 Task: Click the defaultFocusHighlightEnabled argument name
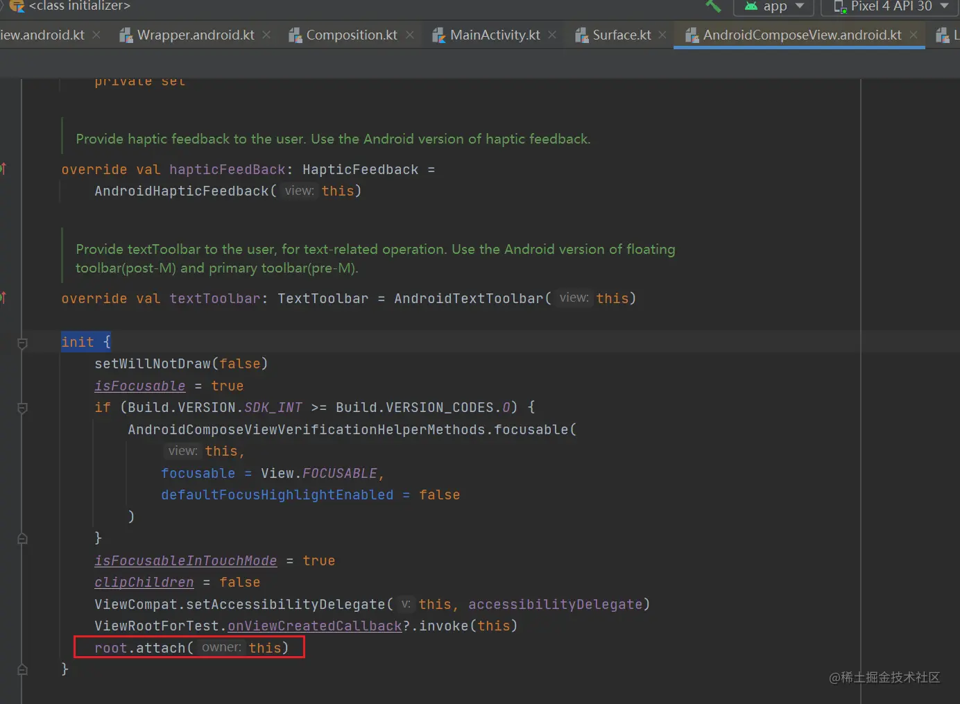(x=277, y=495)
